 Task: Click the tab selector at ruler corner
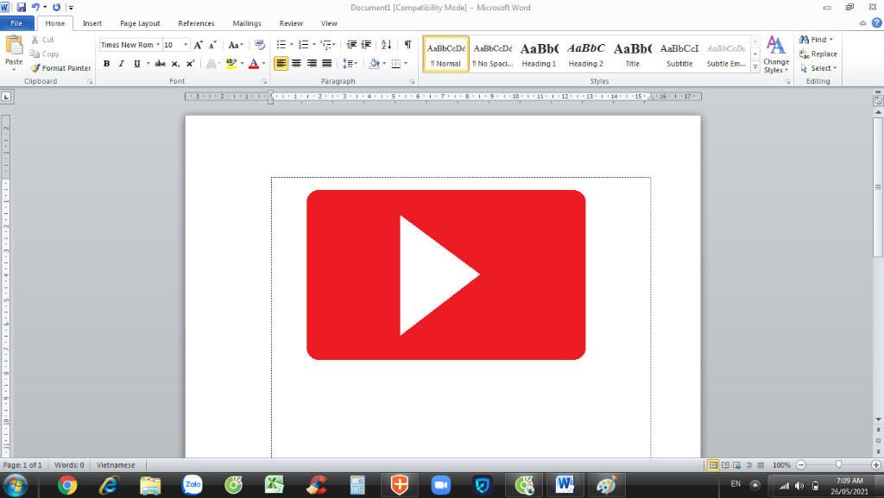(x=6, y=97)
